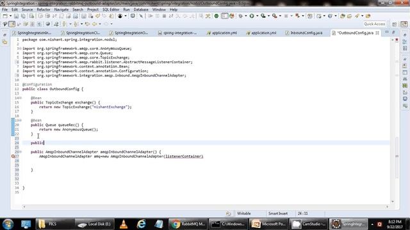Image resolution: width=410 pixels, height=230 pixels.
Task: Click the Debug gear toolbar icon
Action: [x=240, y=16]
